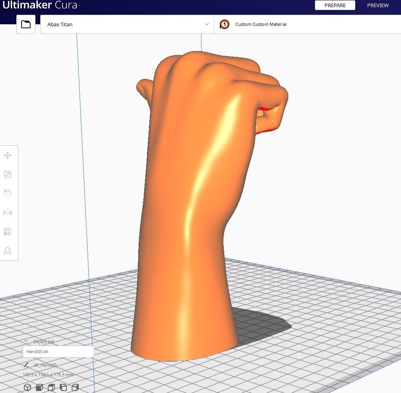Click the Ultimaker Cura logo text
Screen dimensions: 401x393
(40, 5)
